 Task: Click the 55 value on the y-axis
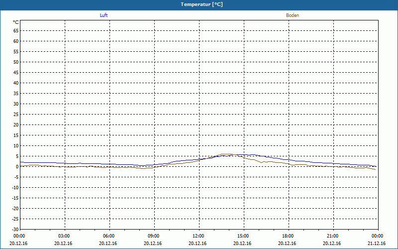(16, 52)
